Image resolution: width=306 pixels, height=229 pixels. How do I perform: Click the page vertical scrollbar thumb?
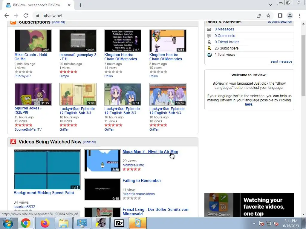303,65
